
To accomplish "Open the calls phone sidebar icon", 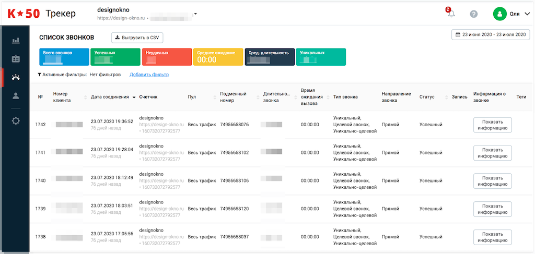I will click(x=16, y=77).
